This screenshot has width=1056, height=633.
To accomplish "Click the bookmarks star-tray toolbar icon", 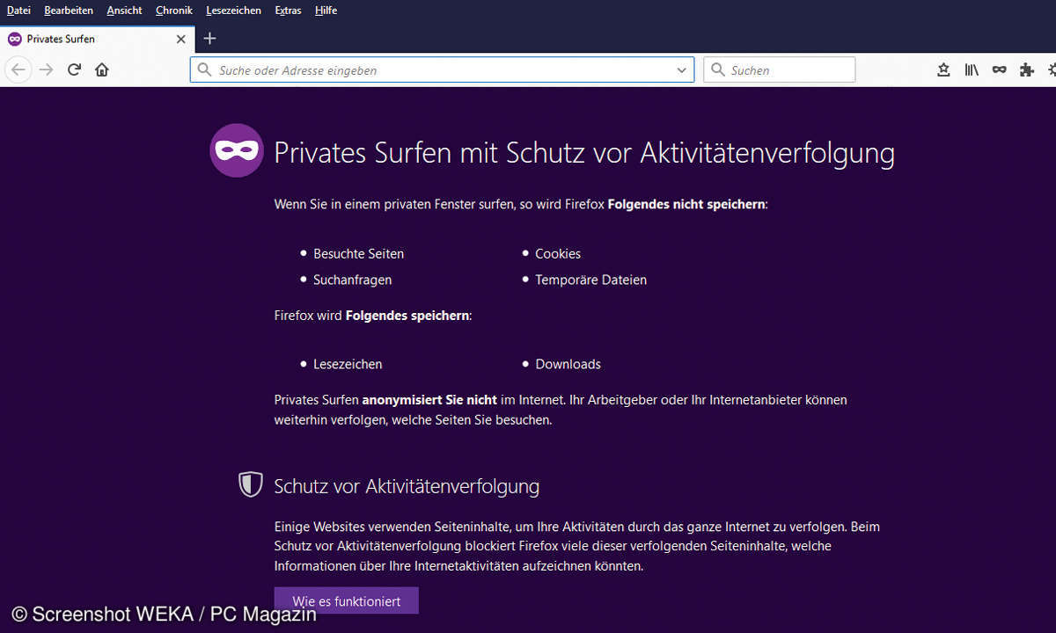I will [943, 69].
